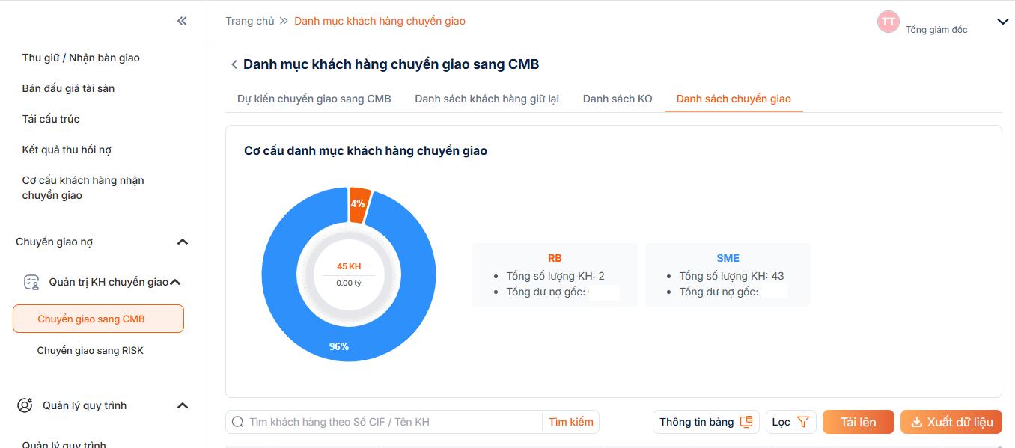Open the Tổng giám đốc account dropdown
This screenshot has width=1015, height=448.
[1003, 22]
